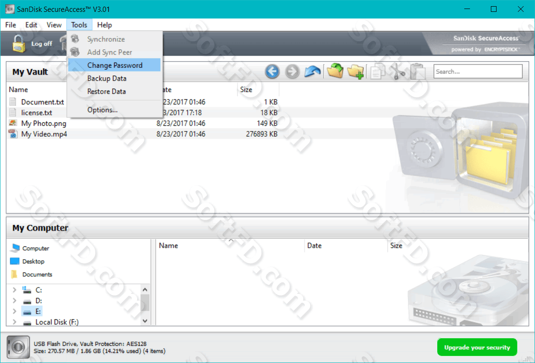Select Local Disk (F:) tree item
Viewport: 535px width, 363px height.
(56, 322)
